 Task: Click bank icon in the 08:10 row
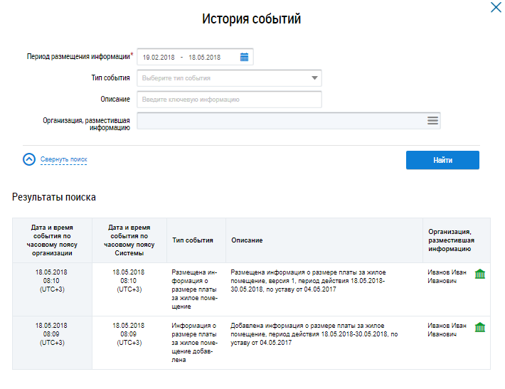click(x=480, y=275)
